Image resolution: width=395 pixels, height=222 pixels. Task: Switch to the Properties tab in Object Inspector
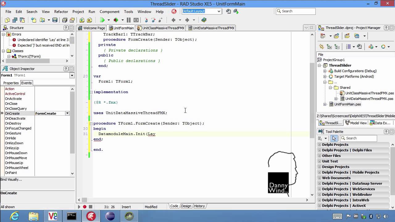[x=11, y=83]
